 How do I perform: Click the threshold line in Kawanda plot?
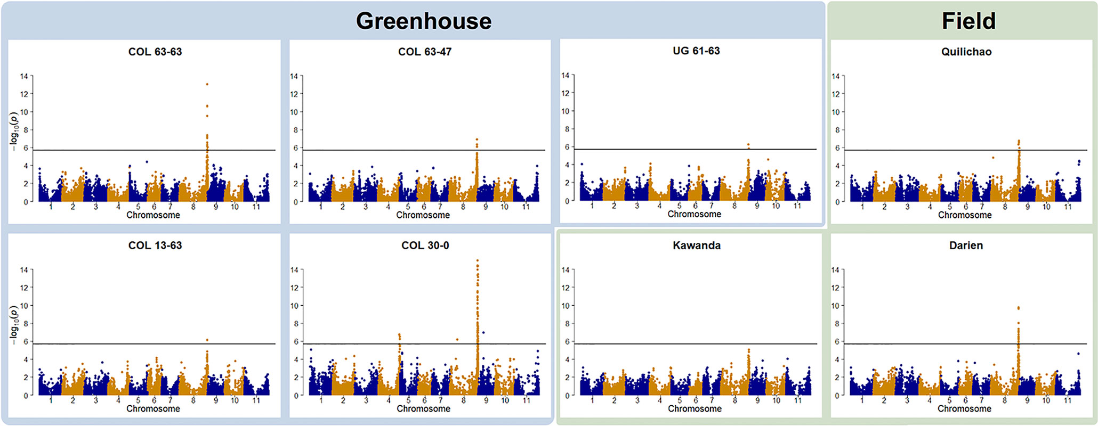(x=696, y=344)
